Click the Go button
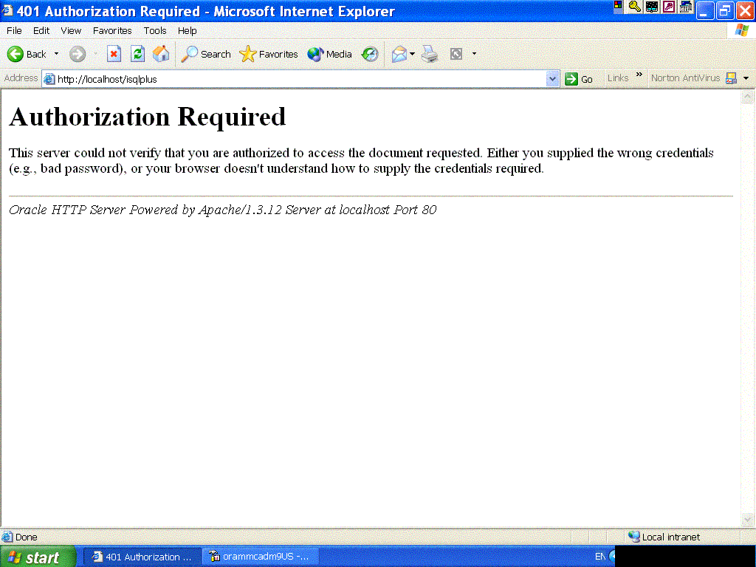 coord(579,79)
